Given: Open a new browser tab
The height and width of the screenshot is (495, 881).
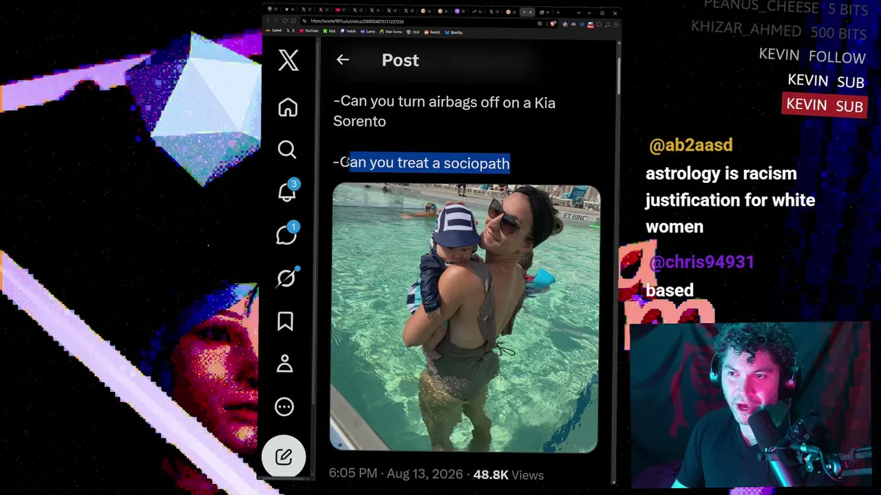Looking at the screenshot, I should (558, 12).
